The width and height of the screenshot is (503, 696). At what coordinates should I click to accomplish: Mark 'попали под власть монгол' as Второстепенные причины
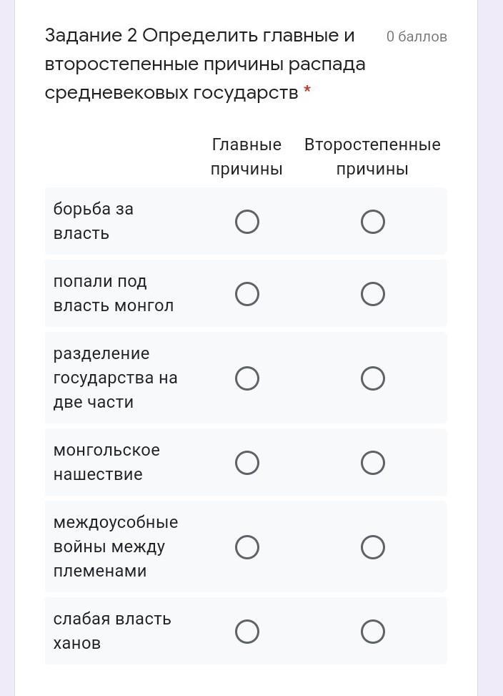pyautogui.click(x=373, y=294)
